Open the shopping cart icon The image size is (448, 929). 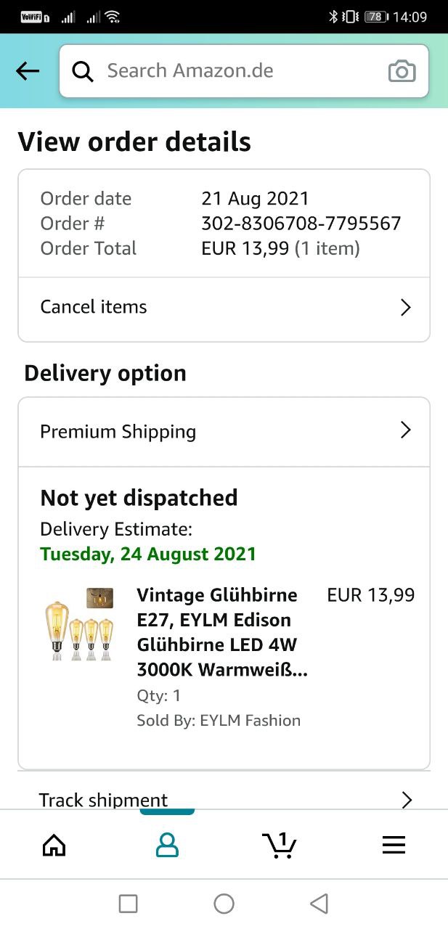[280, 845]
